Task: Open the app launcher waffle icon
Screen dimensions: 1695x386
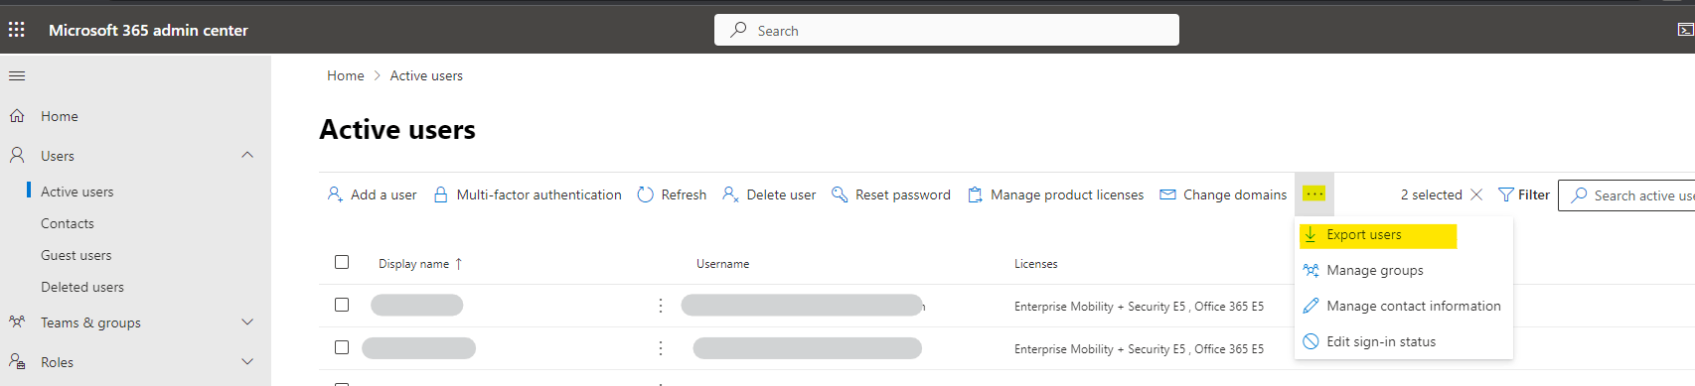Action: (x=17, y=30)
